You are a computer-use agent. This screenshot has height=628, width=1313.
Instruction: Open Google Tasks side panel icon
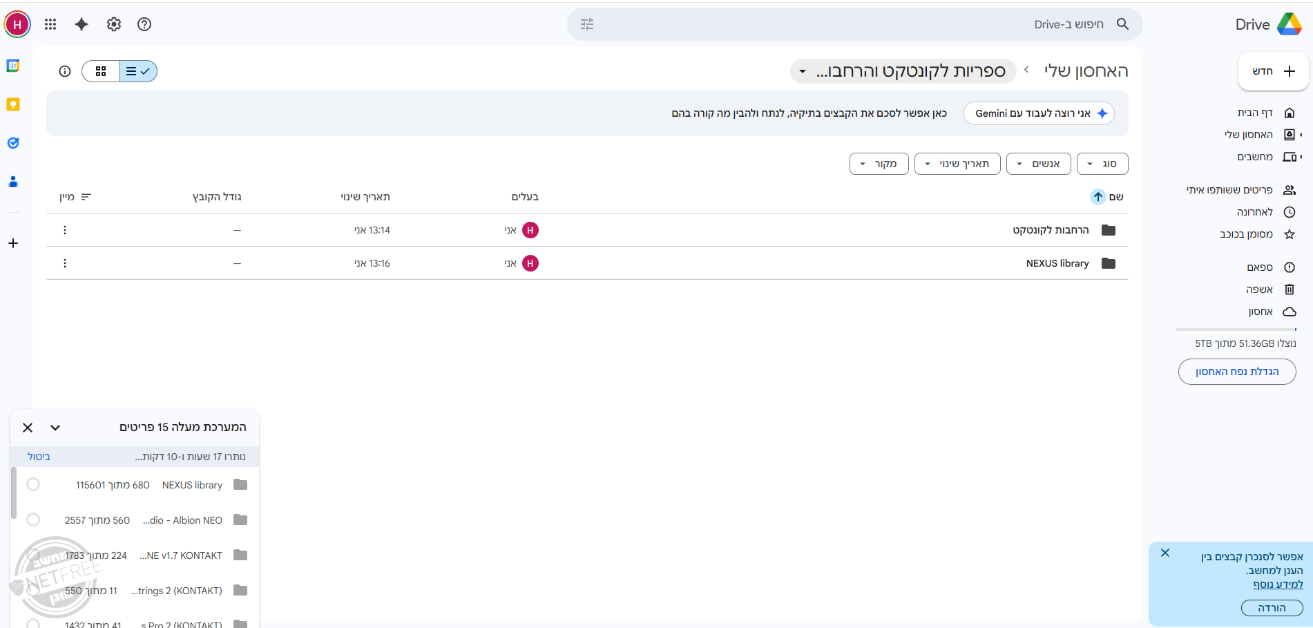(13, 143)
